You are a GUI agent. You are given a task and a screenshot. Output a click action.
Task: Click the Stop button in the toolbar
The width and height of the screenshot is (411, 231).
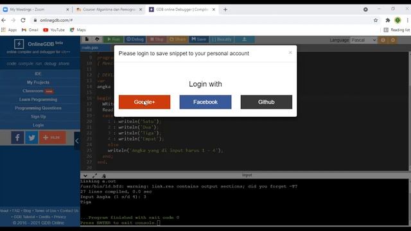point(157,39)
